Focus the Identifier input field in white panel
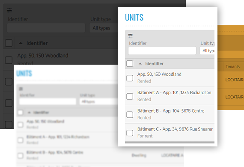This screenshot has width=244, height=167. [x=162, y=51]
